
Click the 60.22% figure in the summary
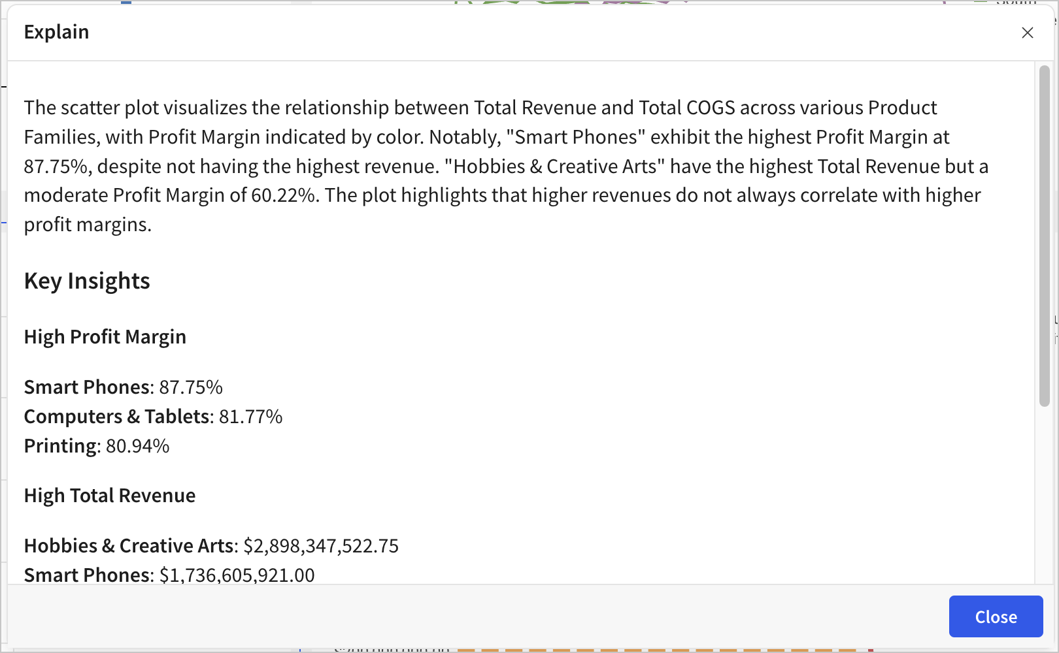284,195
